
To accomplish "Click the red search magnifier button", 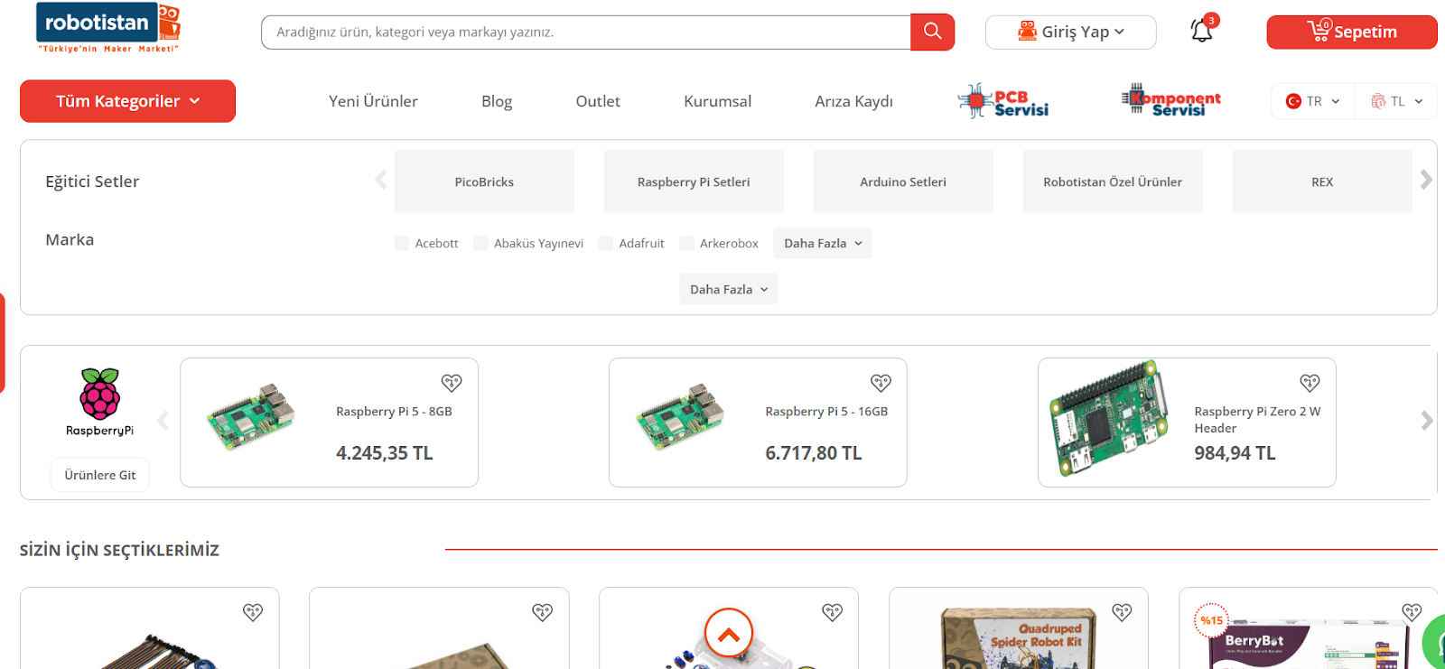I will [x=932, y=32].
